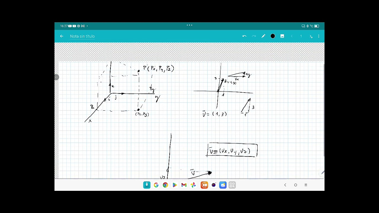The image size is (379, 213).
Task: Tap the system home circle button
Action: (x=296, y=185)
